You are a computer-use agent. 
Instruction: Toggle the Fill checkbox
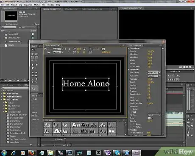tap(132, 112)
